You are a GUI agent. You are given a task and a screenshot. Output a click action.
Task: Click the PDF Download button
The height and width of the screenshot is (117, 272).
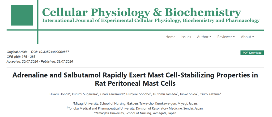click(252, 53)
